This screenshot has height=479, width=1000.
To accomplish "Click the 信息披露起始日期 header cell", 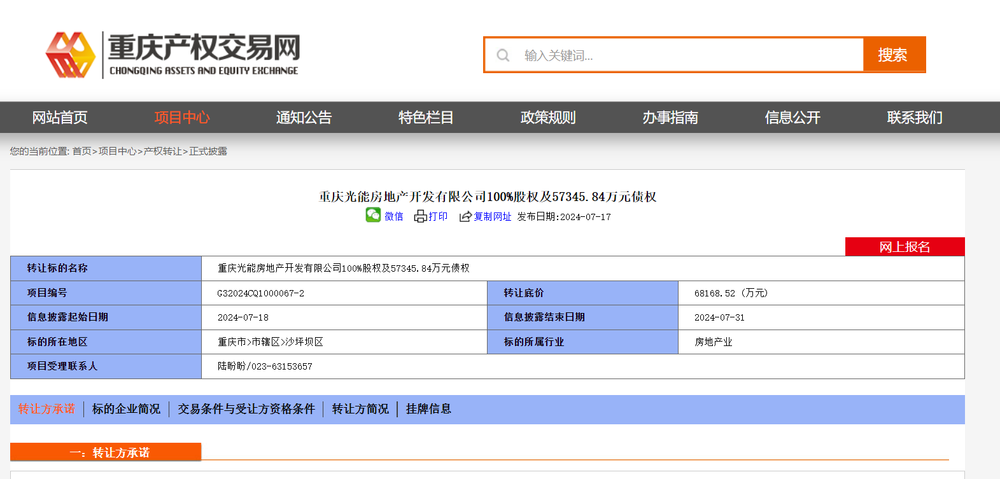I will click(106, 317).
